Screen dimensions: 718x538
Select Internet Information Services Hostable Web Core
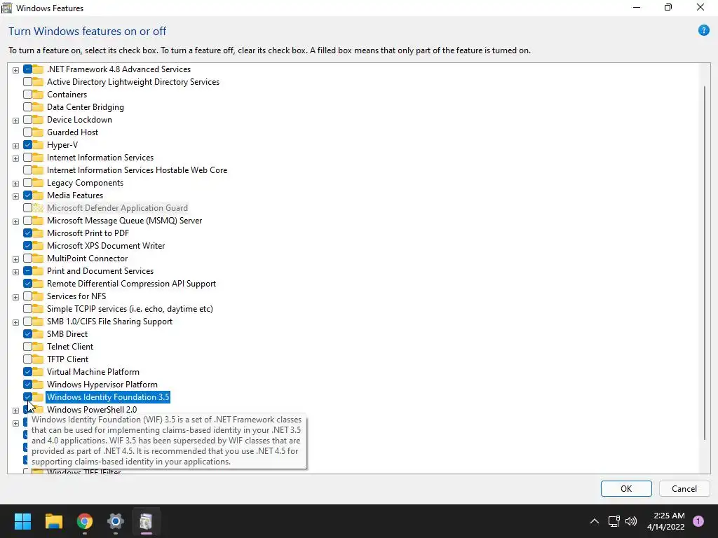[137, 170]
